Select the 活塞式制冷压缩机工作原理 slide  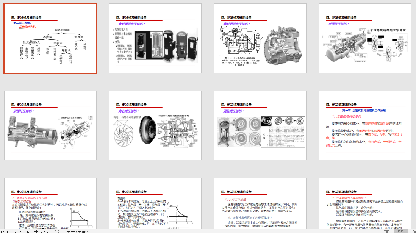click(x=365, y=125)
